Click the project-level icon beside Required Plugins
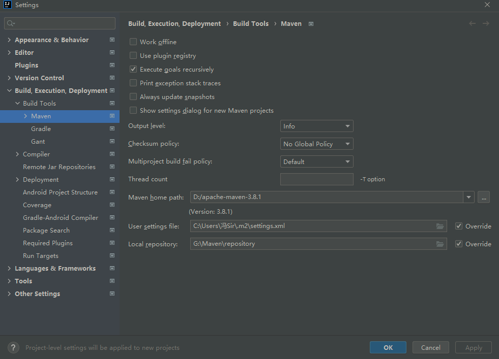Image resolution: width=499 pixels, height=359 pixels. 112,243
